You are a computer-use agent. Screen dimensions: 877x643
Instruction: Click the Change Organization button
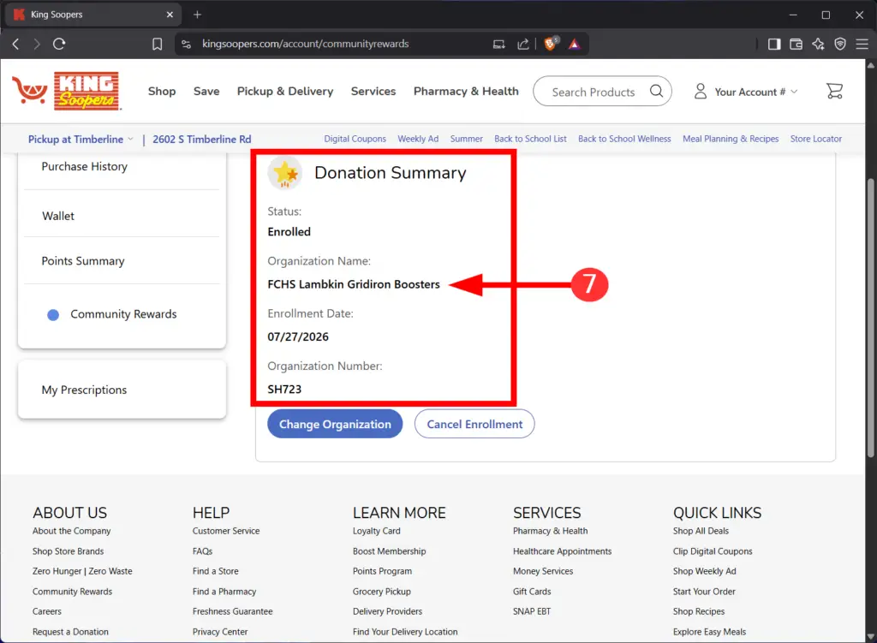point(335,424)
